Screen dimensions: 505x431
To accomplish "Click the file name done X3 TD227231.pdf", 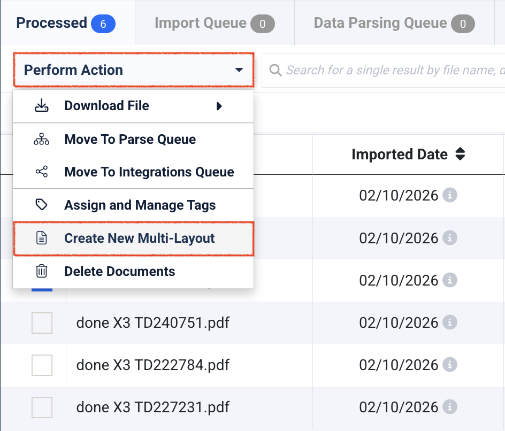I will click(x=153, y=407).
